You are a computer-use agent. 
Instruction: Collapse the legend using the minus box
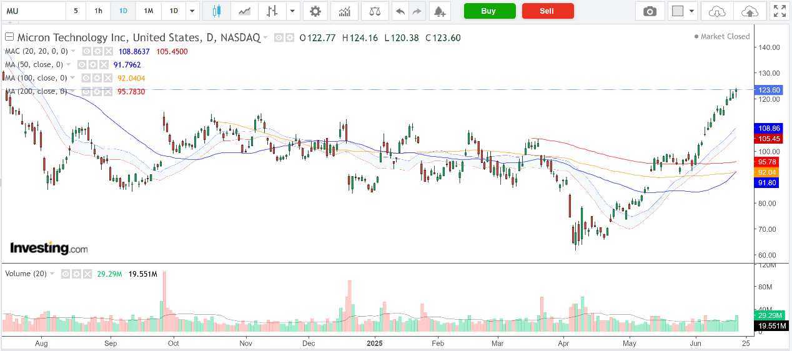[x=8, y=37]
